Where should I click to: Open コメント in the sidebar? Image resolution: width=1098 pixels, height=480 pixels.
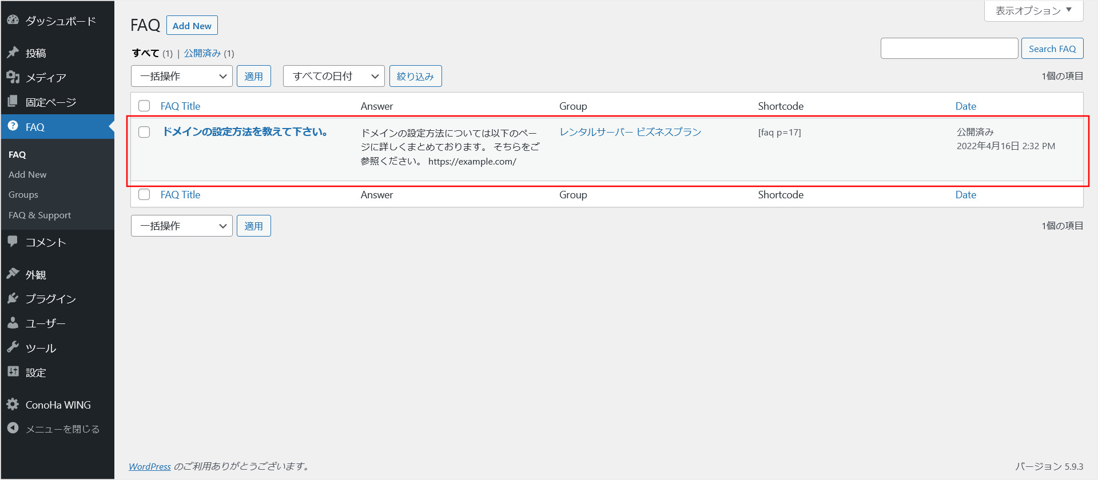46,242
